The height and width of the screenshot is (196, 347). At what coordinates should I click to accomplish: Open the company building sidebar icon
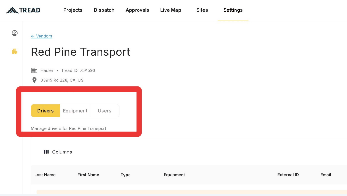click(15, 51)
